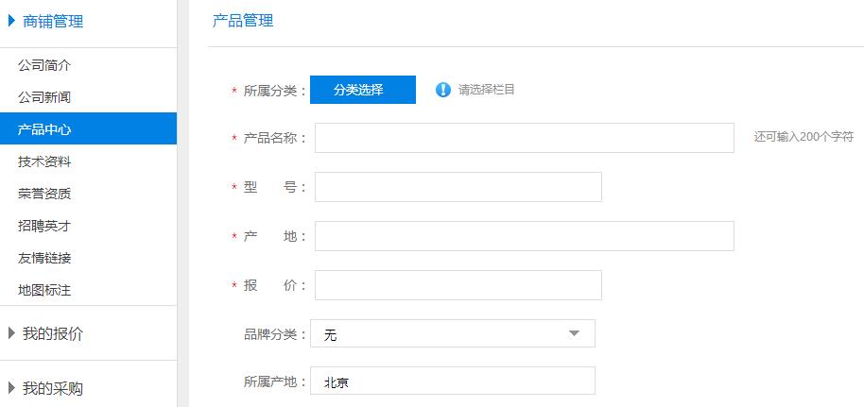This screenshot has height=407, width=864.
Task: Click the 所属产地 field showing 北京
Action: [452, 382]
